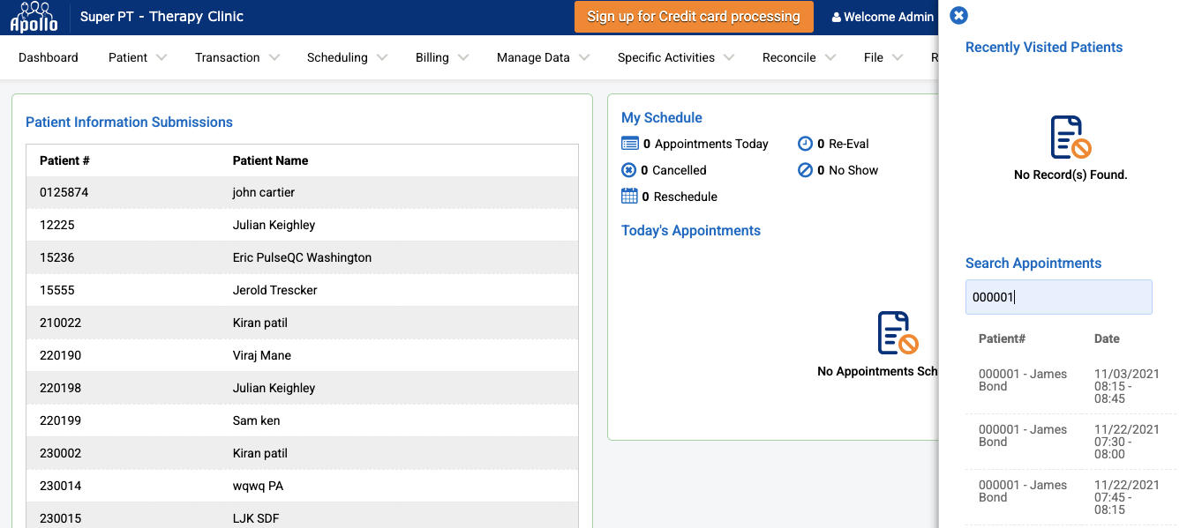
Task: Open the Manage Data menu
Action: coord(543,57)
